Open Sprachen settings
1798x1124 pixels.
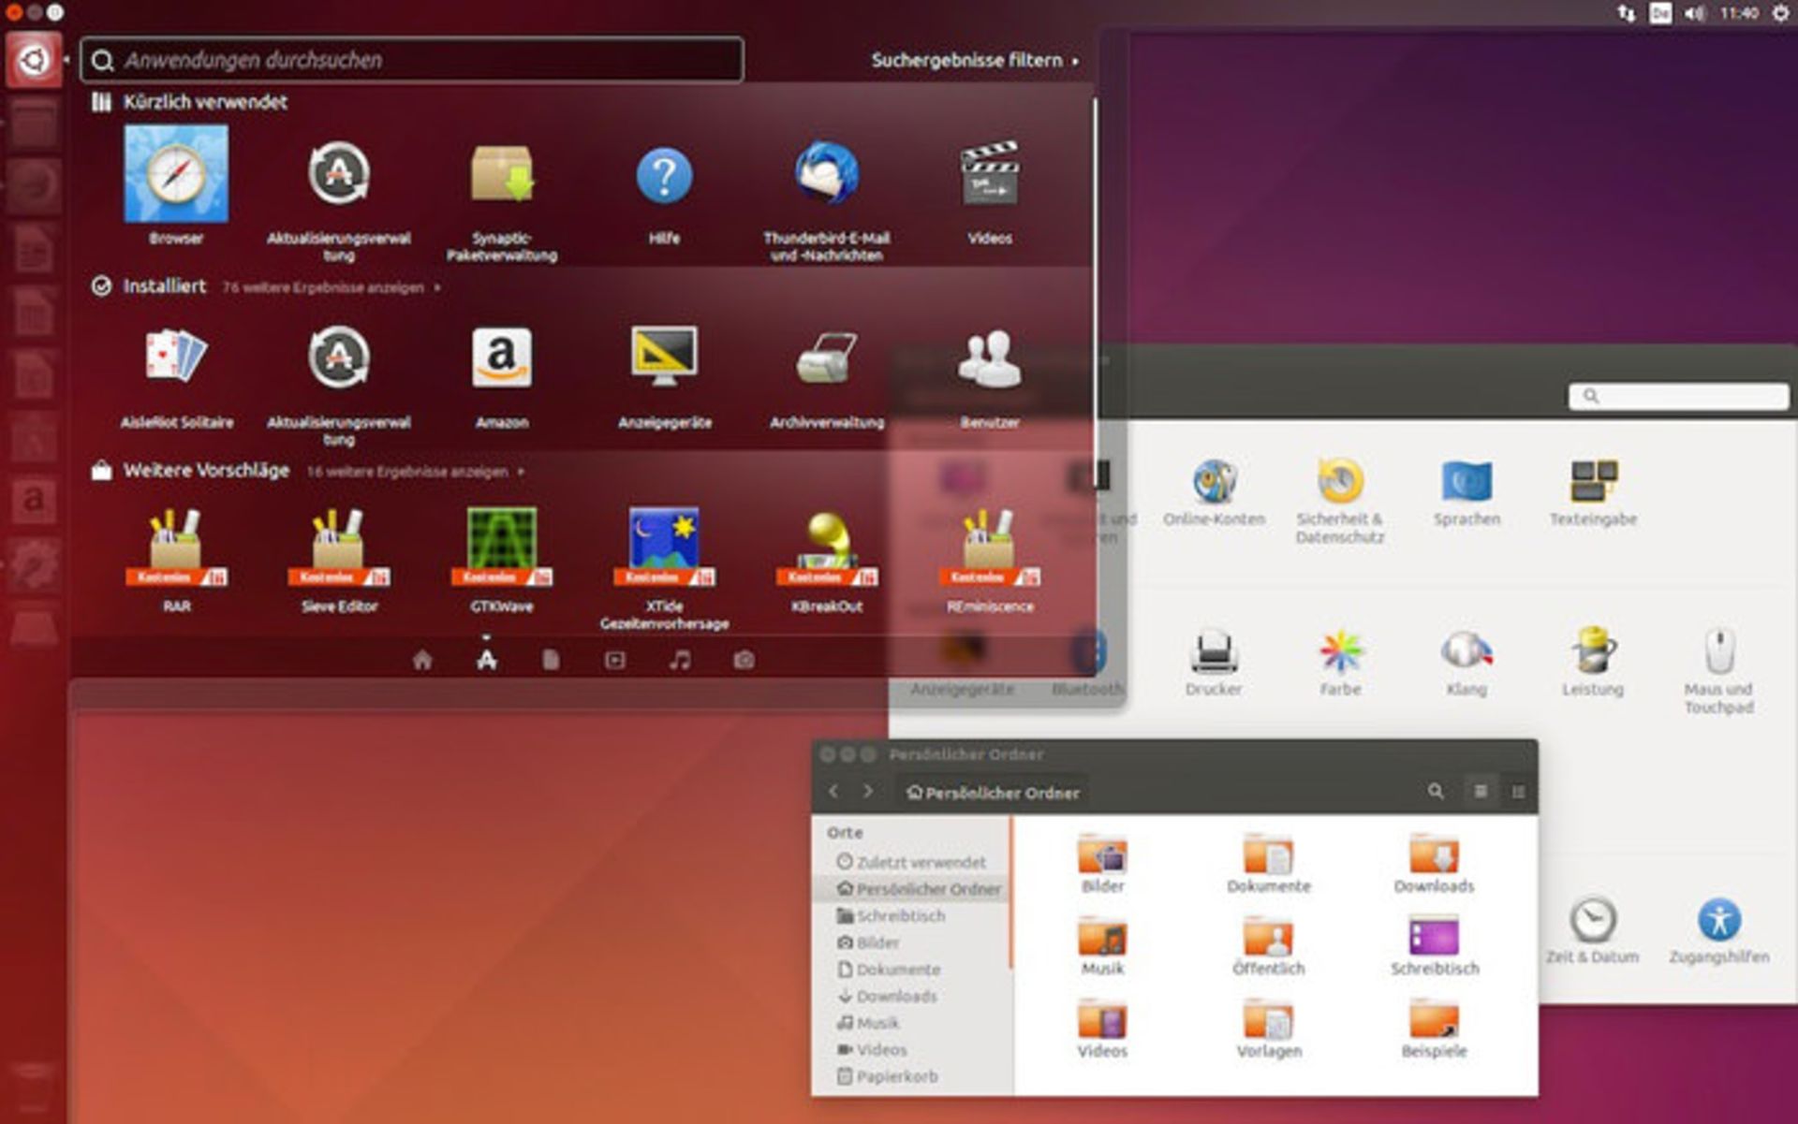(x=1466, y=492)
